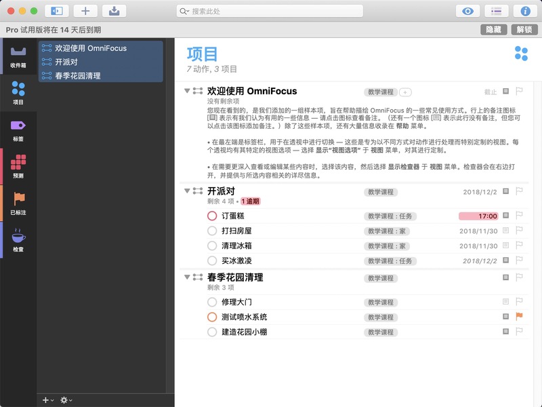Screen dimensions: 542x407
Task: Flag the 修理大门 task
Action: pos(519,301)
